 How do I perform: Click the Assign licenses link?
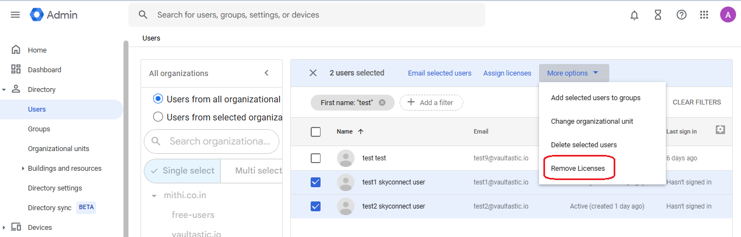(507, 73)
